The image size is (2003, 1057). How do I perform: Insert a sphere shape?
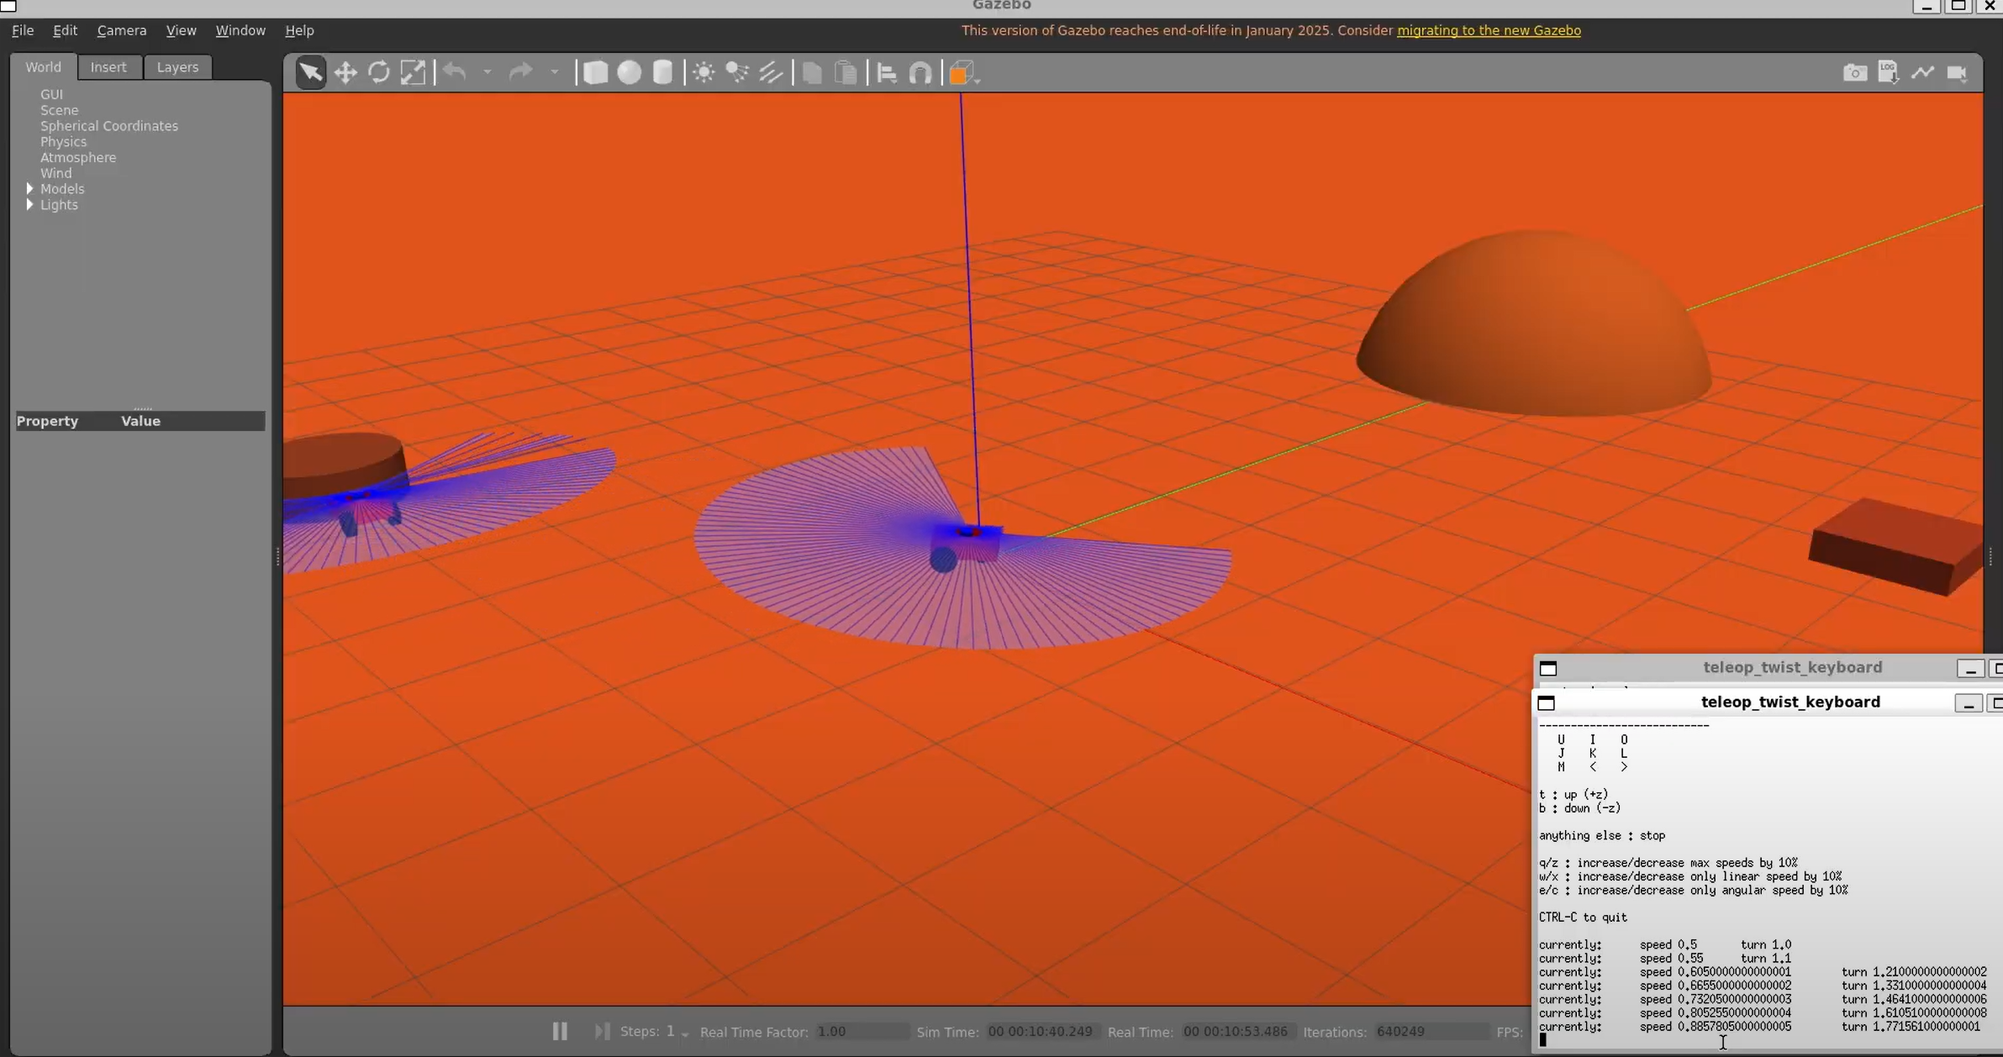[x=629, y=73]
